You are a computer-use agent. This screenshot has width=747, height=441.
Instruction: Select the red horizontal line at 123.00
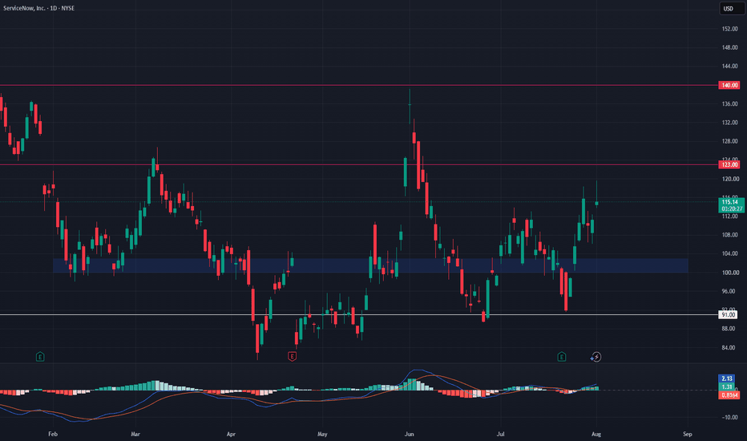click(x=359, y=165)
